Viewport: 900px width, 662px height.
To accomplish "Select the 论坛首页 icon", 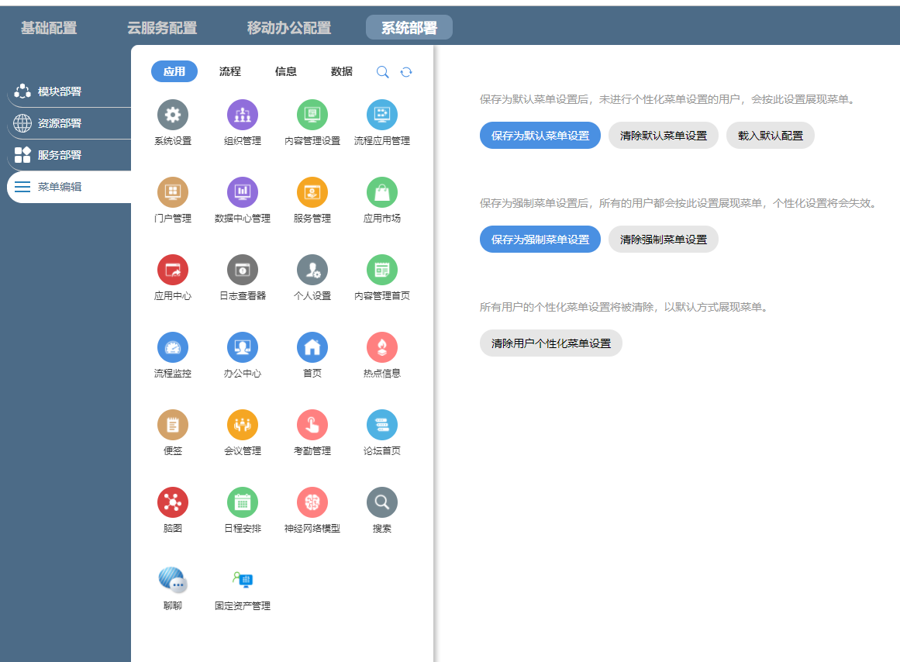I will point(381,425).
